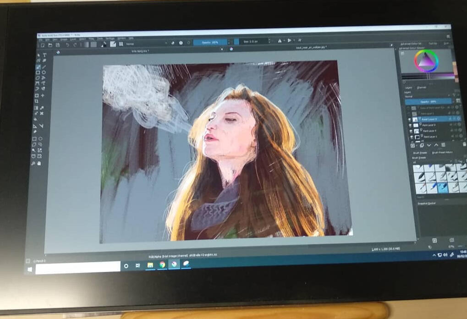
Task: Select the Colour Picker tool
Action: click(42, 108)
